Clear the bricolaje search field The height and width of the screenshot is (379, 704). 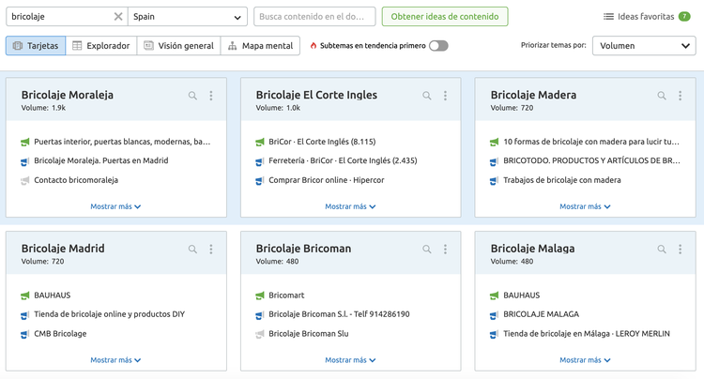point(118,17)
